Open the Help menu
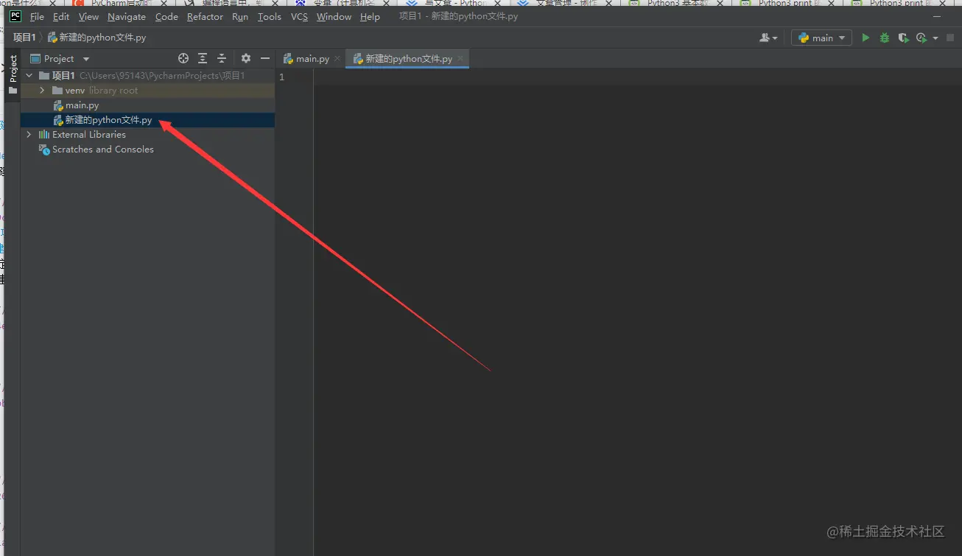Screen dimensions: 962x556 click(x=370, y=16)
